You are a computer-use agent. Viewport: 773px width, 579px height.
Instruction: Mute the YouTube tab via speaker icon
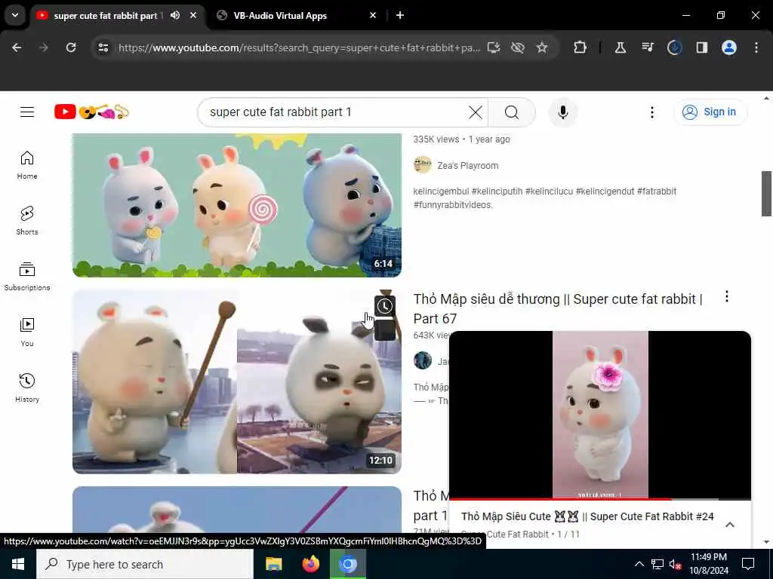coord(175,15)
